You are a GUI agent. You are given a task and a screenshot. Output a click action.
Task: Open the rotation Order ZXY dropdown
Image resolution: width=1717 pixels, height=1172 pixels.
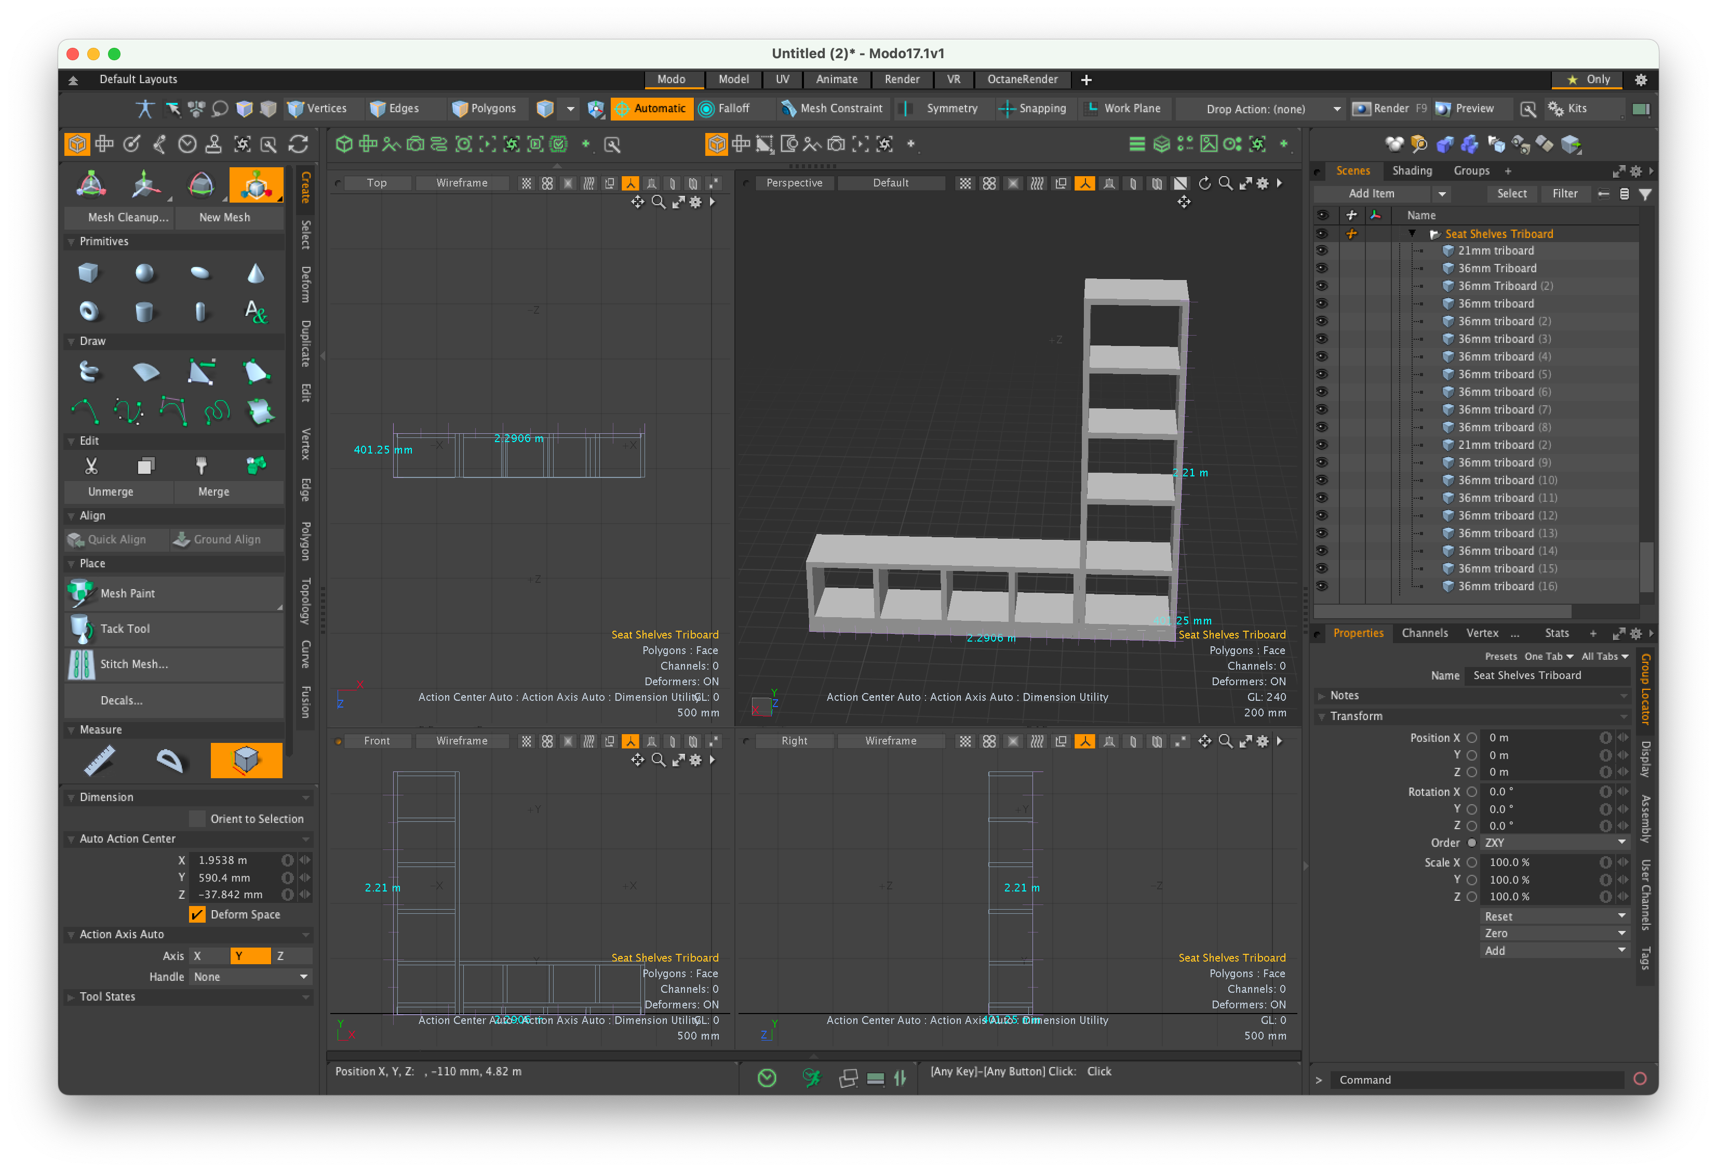pyautogui.click(x=1554, y=843)
